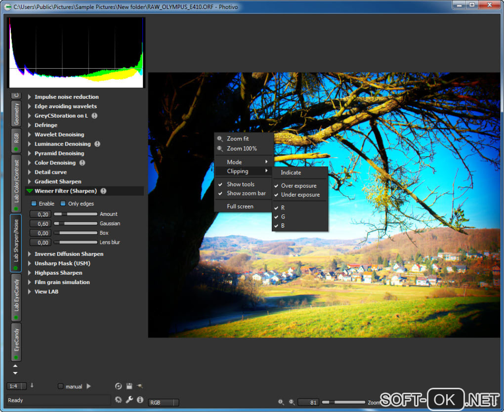Click info icon next to Wiener Filter
This screenshot has height=412, width=504.
pyautogui.click(x=103, y=191)
